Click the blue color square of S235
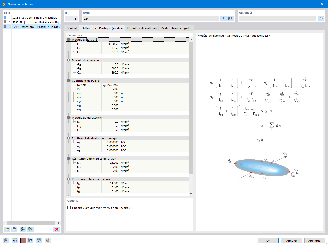The image size is (328, 246). (x=5, y=17)
